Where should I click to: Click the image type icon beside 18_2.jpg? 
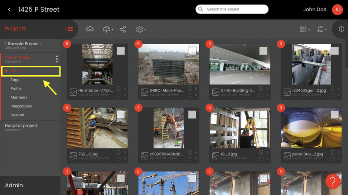pyautogui.click(x=216, y=156)
